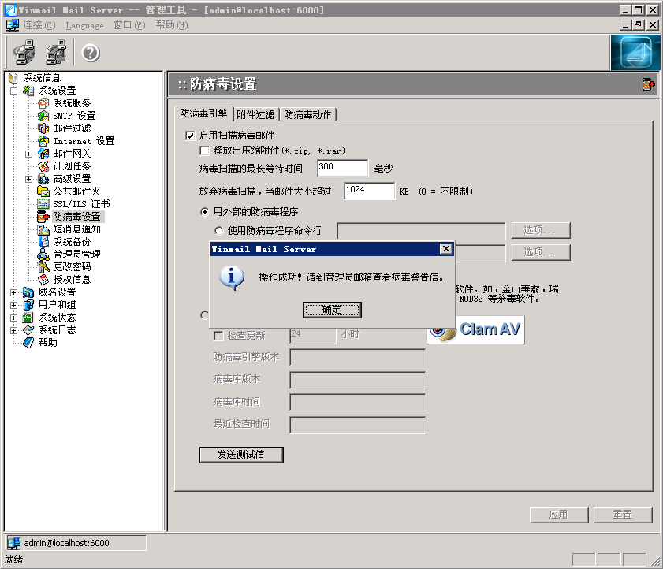Screen dimensions: 663x569
Task: Select 系统备份 in the sidebar
Action: [71, 242]
